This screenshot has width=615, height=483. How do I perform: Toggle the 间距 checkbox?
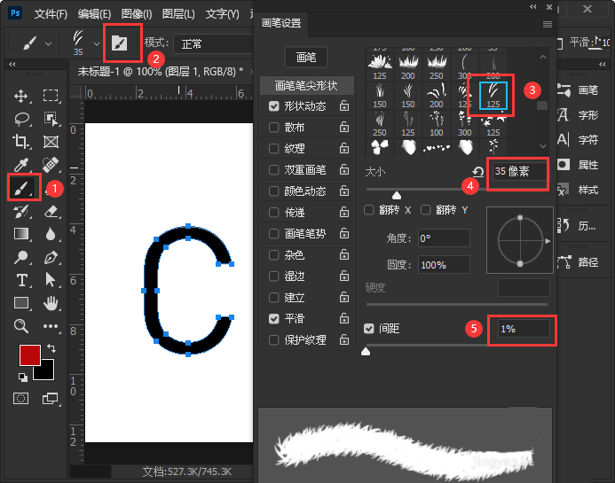pyautogui.click(x=368, y=328)
